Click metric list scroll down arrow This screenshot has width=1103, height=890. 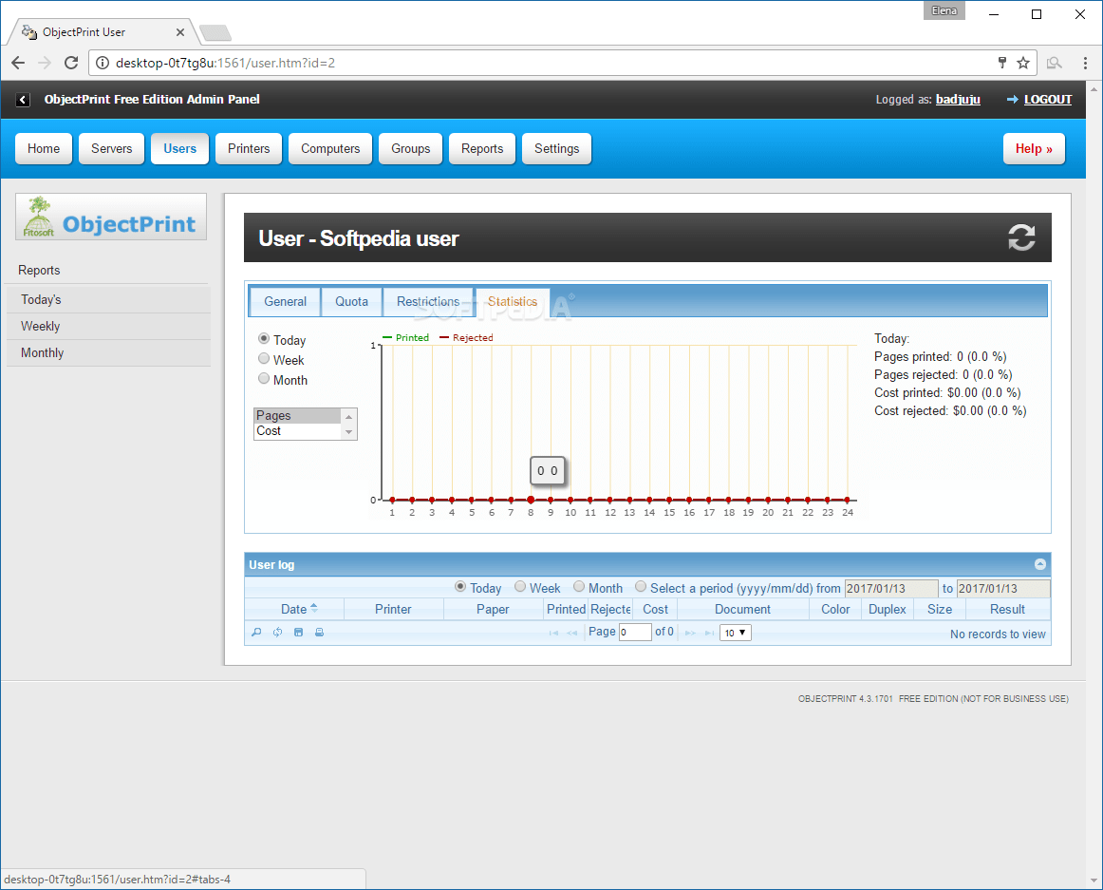tap(349, 431)
